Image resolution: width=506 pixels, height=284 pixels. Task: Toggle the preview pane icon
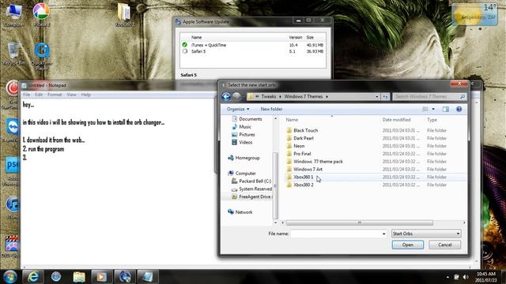coord(446,109)
